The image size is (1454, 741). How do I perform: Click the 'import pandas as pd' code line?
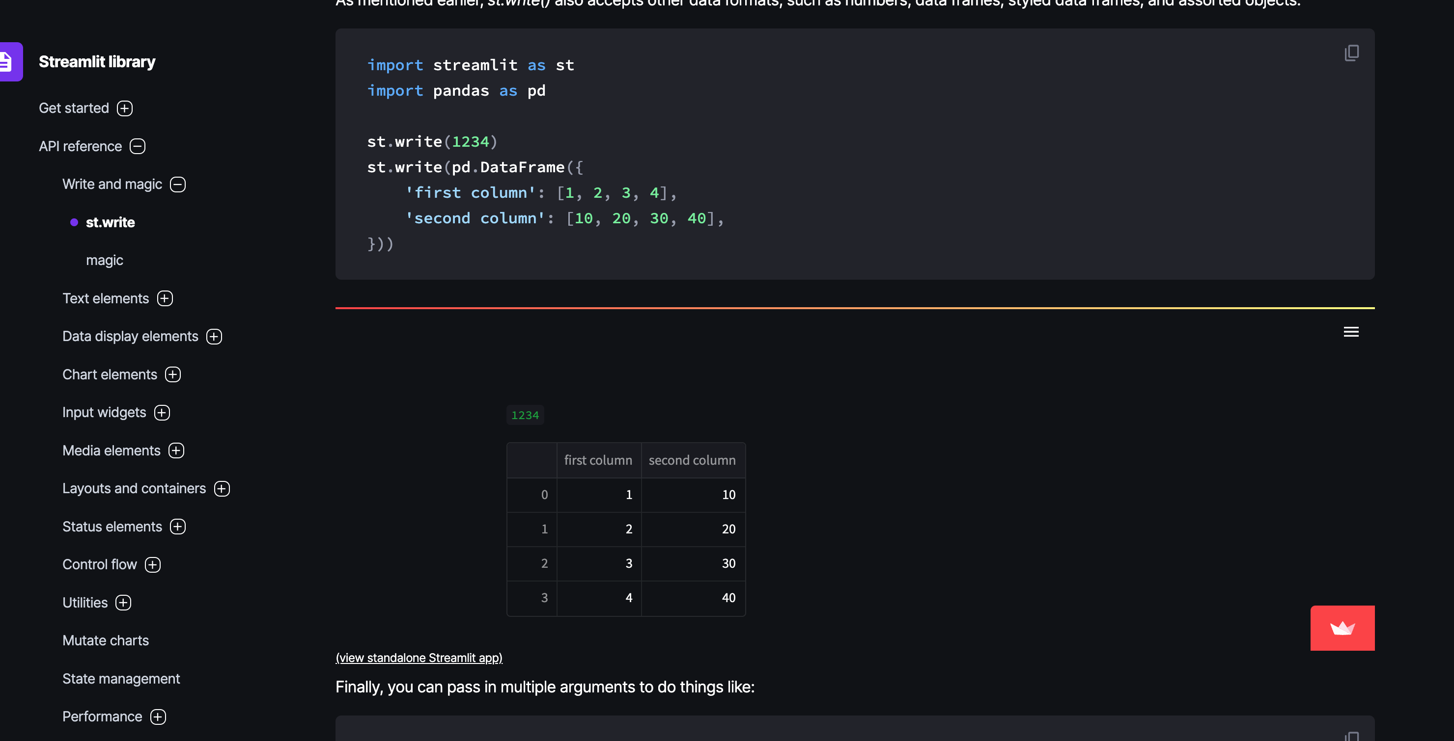pos(456,91)
